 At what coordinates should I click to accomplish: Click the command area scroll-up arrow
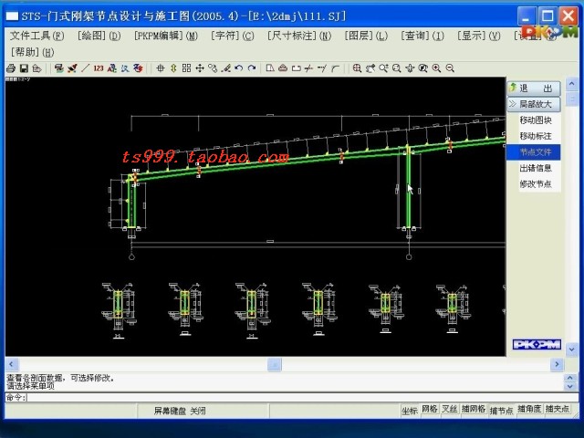click(x=569, y=378)
